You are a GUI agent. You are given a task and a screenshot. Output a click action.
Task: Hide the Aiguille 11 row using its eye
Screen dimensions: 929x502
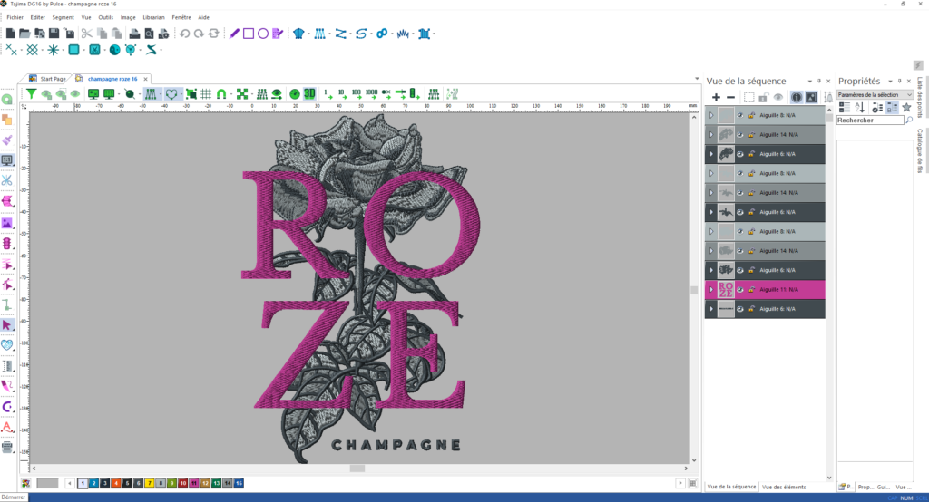click(x=740, y=289)
